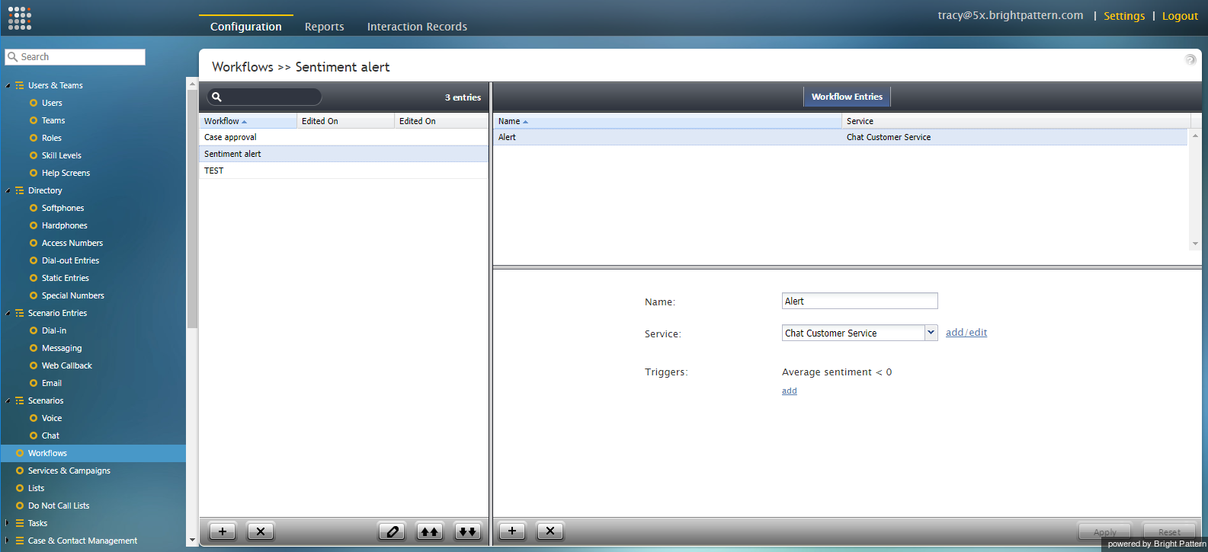The width and height of the screenshot is (1208, 552).
Task: Click the Name input field
Action: click(859, 302)
